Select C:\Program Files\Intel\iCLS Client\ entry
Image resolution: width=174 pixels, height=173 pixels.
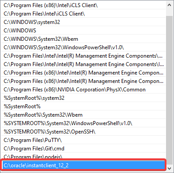point(83,14)
